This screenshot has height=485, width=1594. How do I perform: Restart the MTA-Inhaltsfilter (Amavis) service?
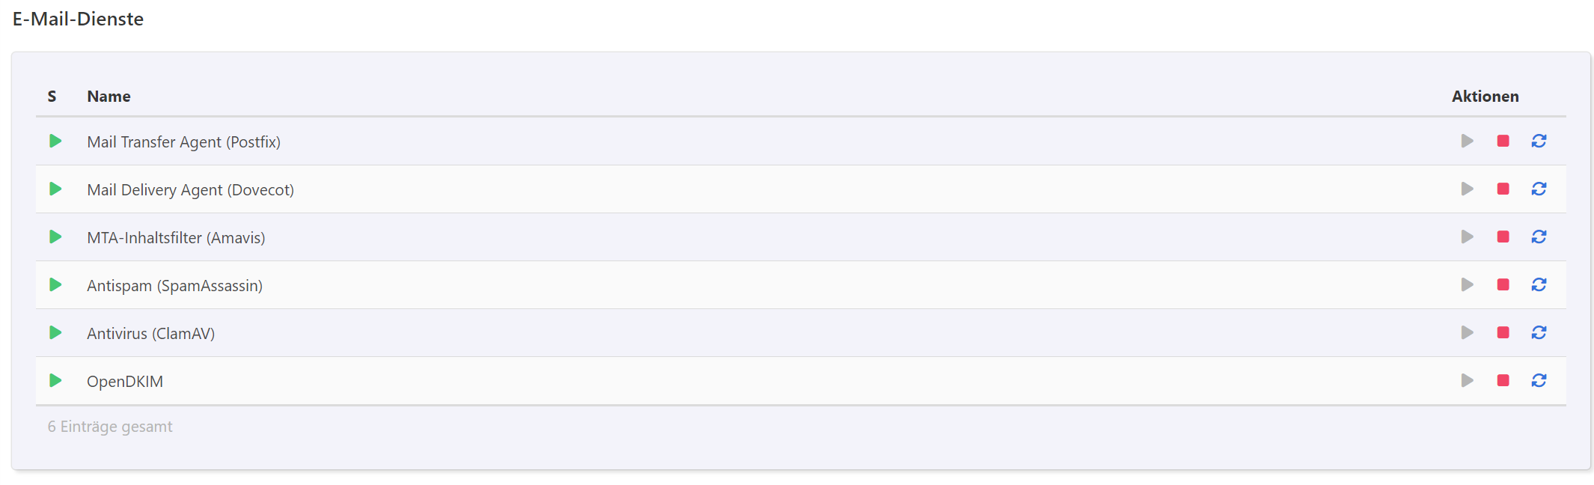pyautogui.click(x=1539, y=237)
